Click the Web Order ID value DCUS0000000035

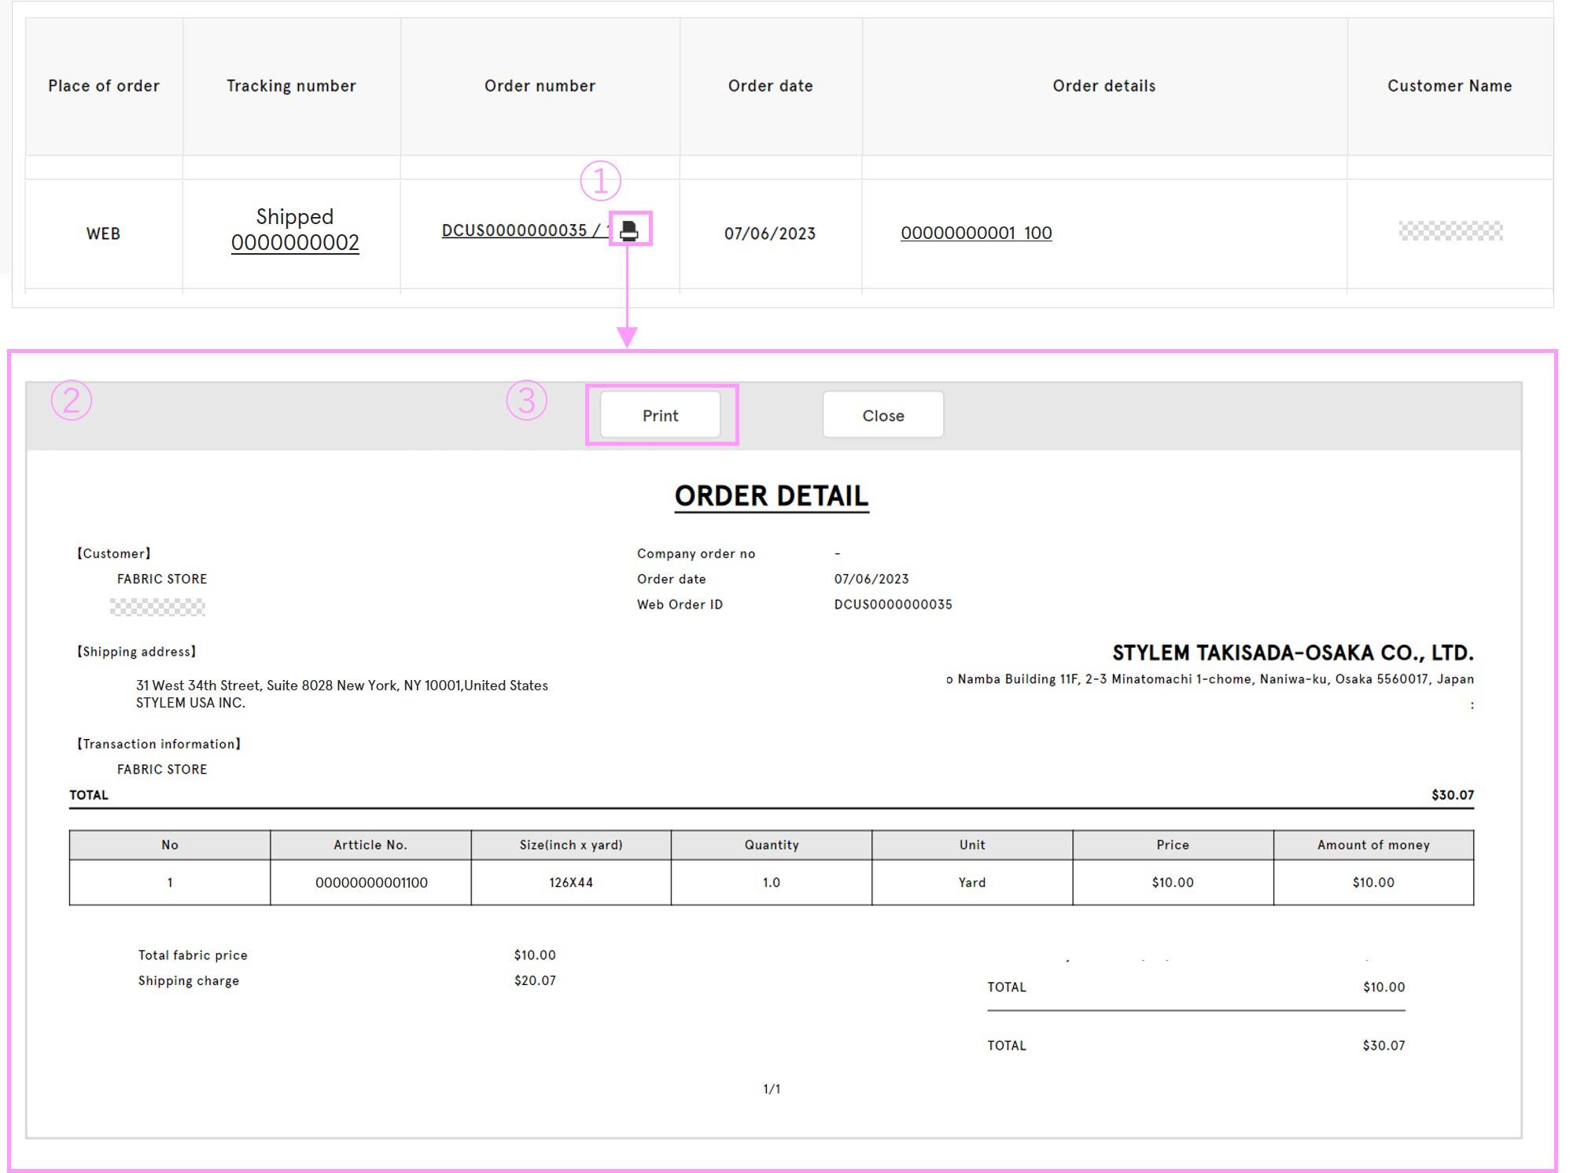[x=893, y=604]
